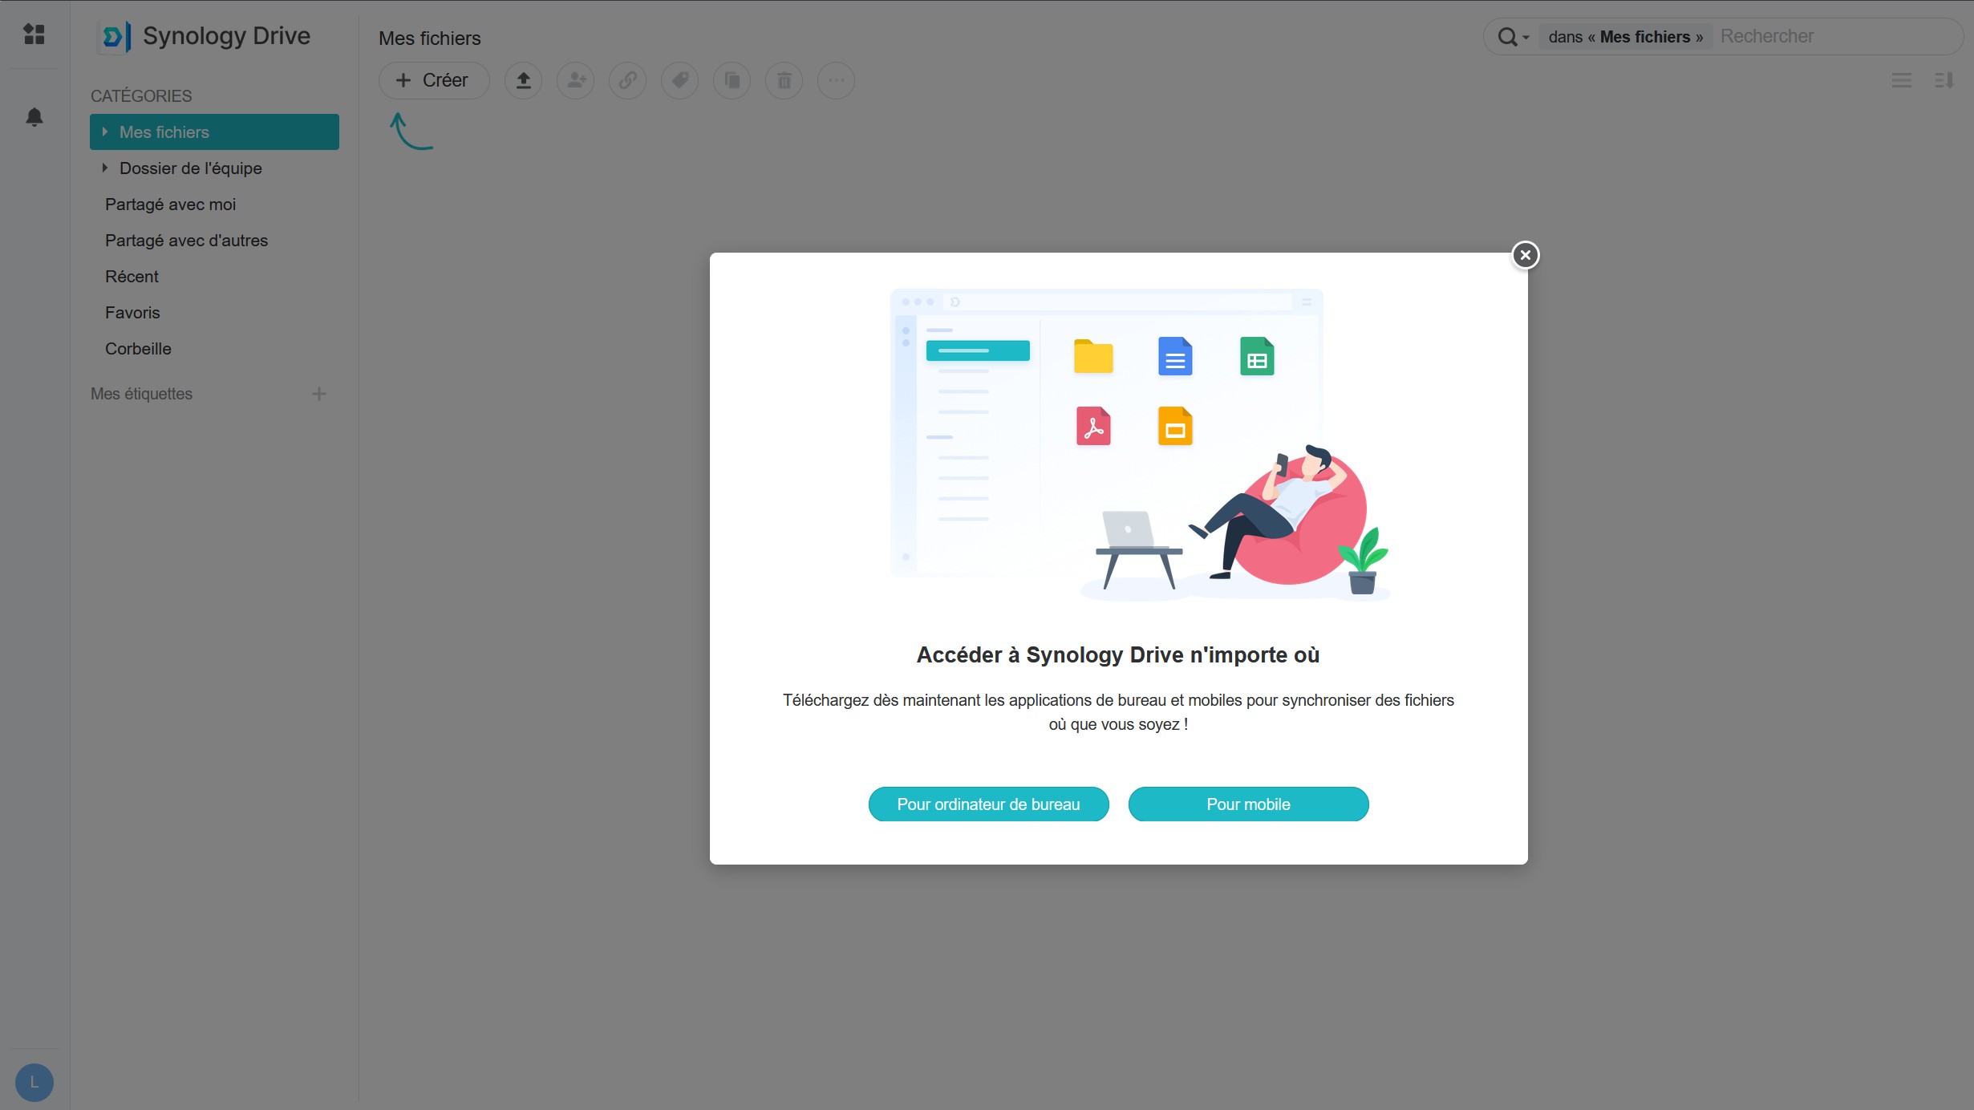1974x1110 pixels.
Task: Click the dans « Mes fichiers » scope tag
Action: point(1625,37)
